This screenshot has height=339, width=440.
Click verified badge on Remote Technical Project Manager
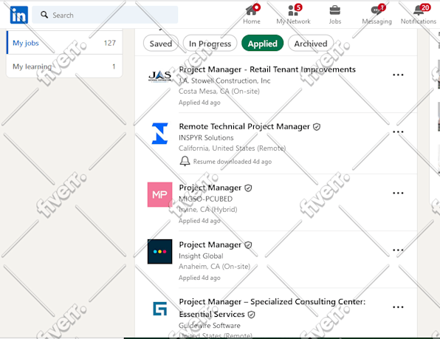pyautogui.click(x=317, y=127)
